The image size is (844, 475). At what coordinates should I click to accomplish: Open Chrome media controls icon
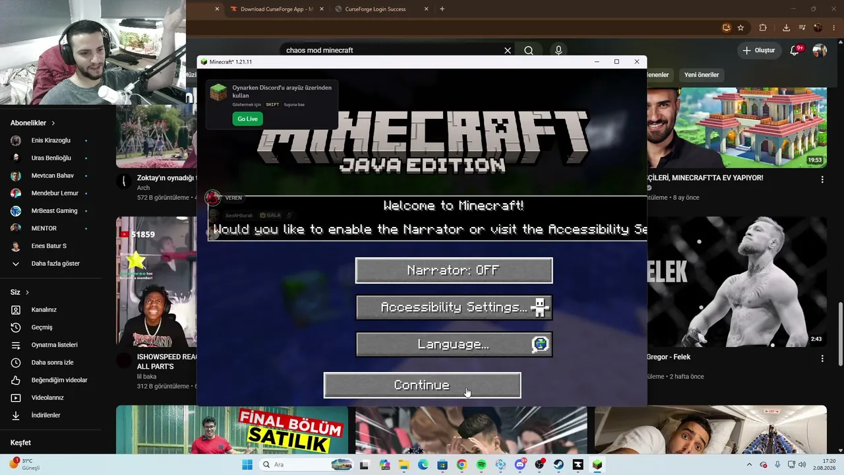(x=802, y=28)
